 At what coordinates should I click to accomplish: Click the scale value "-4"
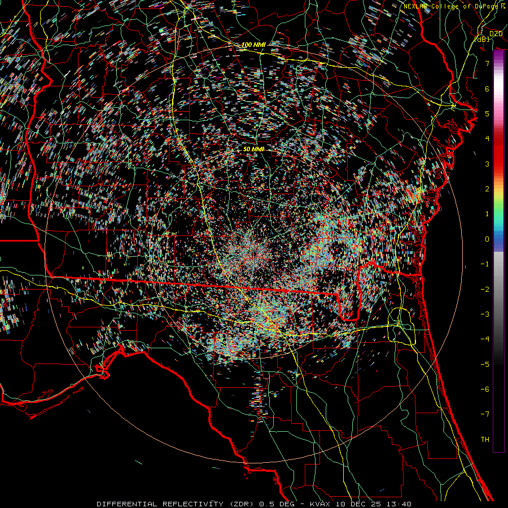click(485, 339)
